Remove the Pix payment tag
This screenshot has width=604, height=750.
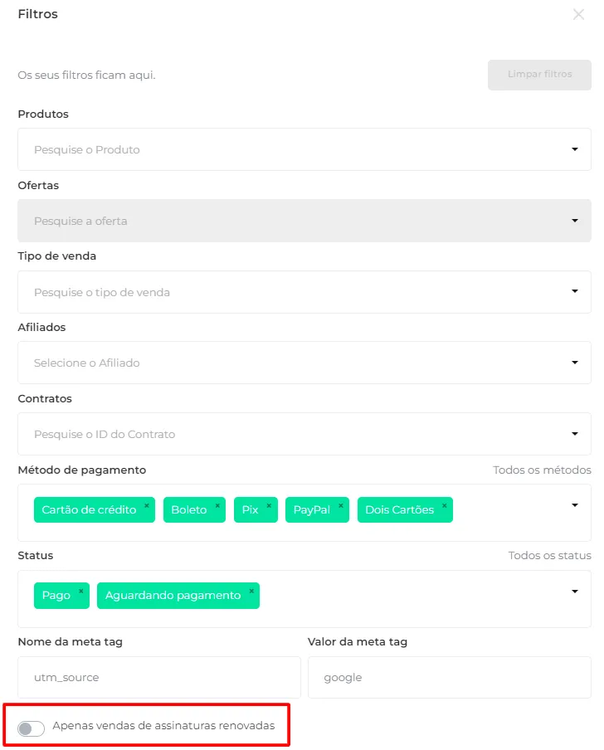click(269, 505)
